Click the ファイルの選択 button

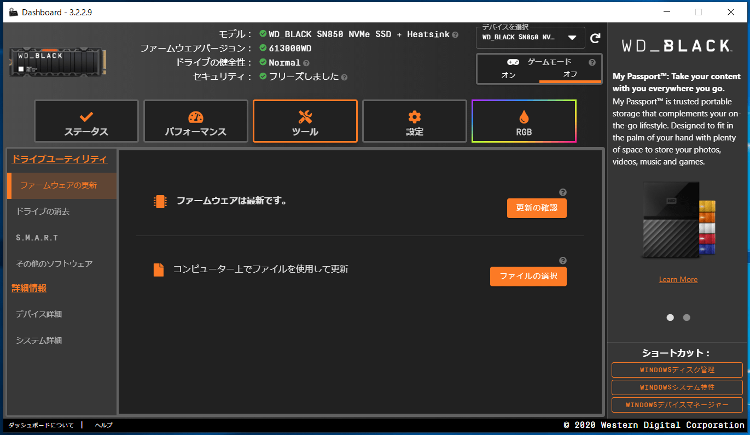click(528, 277)
